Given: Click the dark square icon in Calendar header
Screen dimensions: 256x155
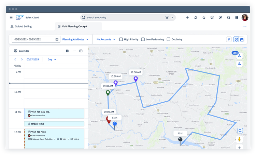Looking at the screenshot, I should [x=67, y=51].
